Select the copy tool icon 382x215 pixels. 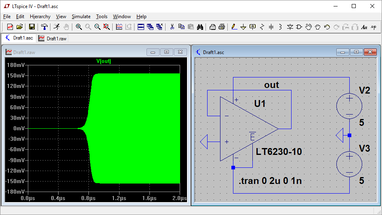181,27
